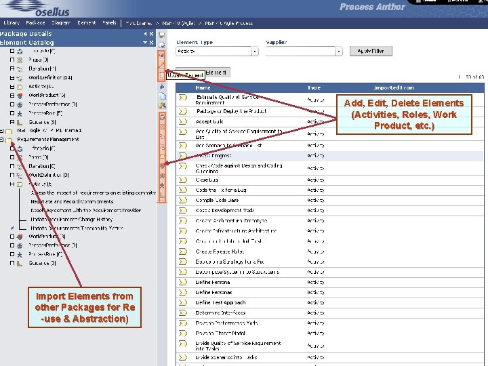This screenshot has width=488, height=366.
Task: Click the Guidance [5] tree icon
Action: pyautogui.click(x=20, y=122)
